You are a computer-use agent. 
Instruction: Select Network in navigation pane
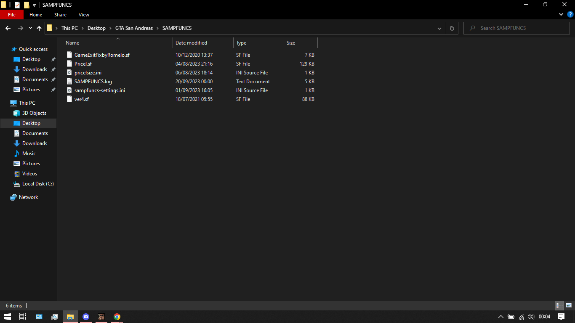point(28,197)
